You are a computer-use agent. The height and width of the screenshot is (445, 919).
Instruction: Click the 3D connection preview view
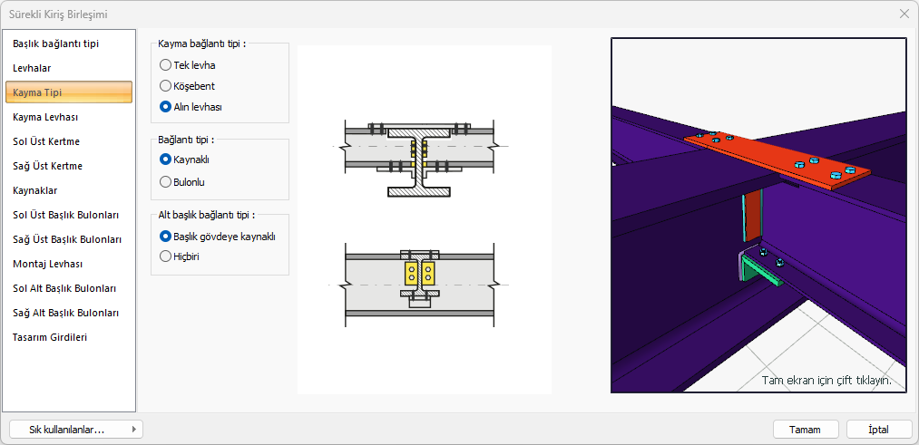(x=759, y=215)
